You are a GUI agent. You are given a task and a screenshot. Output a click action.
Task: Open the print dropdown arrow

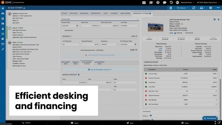point(204,8)
